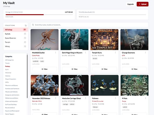
Task: Click View button on Mothfolk Duelist card
Action: (44, 69)
